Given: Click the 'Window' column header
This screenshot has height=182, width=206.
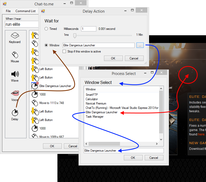Looking at the screenshot, I should point(91,89).
